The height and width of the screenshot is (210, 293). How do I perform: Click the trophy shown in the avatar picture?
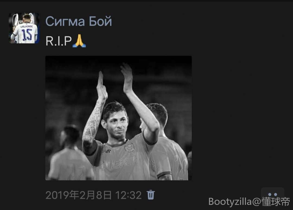click(x=15, y=21)
